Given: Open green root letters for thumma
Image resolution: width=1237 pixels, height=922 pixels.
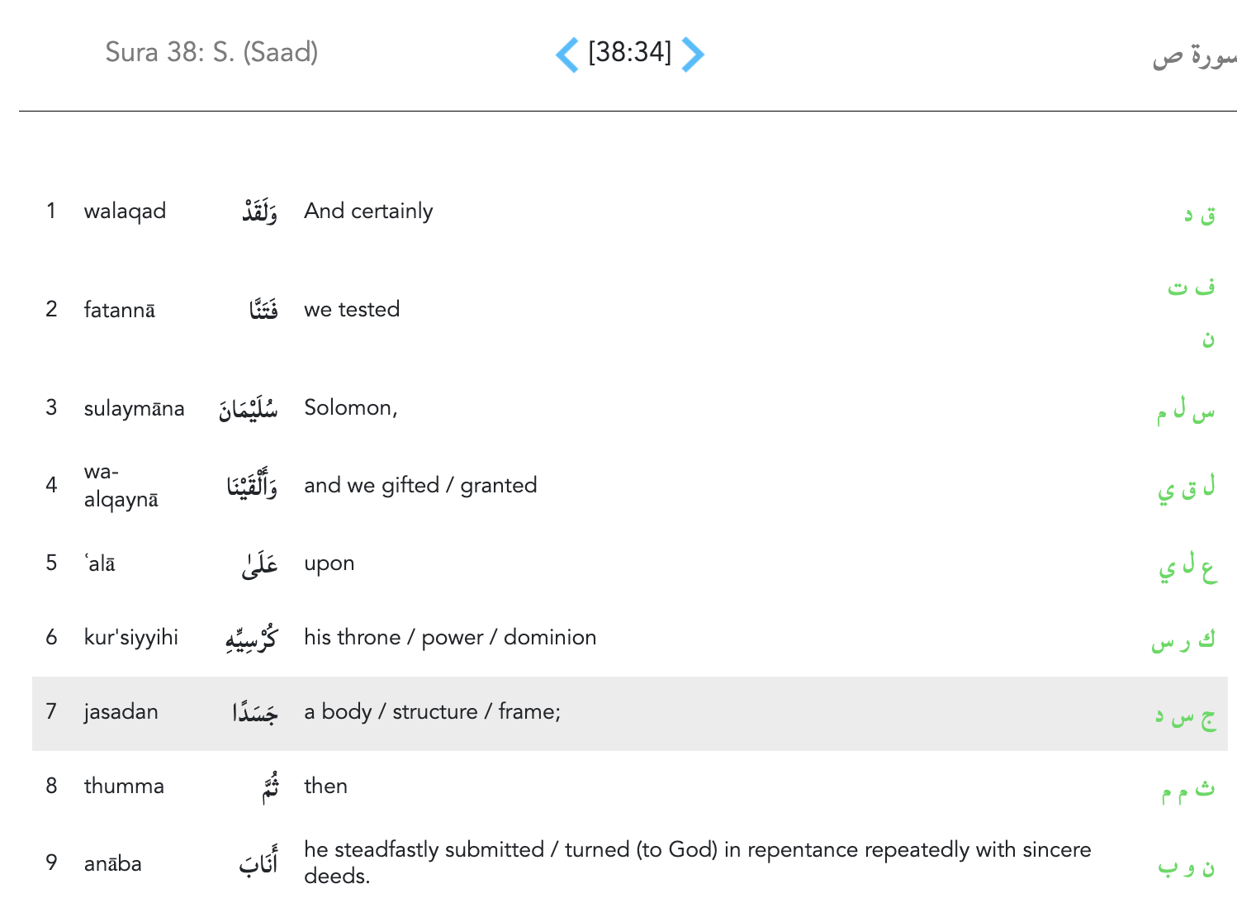Looking at the screenshot, I should tap(1187, 791).
